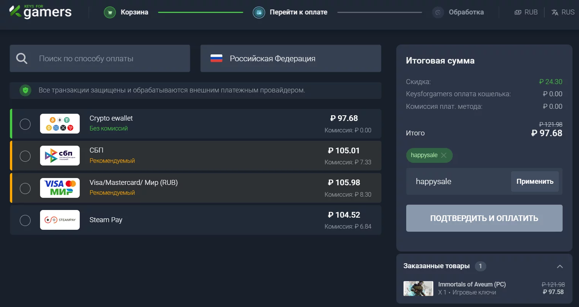
Task: Click the green cart step icon
Action: pos(110,12)
